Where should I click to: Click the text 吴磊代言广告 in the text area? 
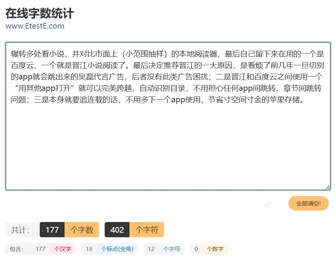coord(101,77)
